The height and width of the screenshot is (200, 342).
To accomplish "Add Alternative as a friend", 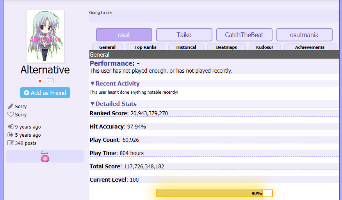I will pos(45,93).
